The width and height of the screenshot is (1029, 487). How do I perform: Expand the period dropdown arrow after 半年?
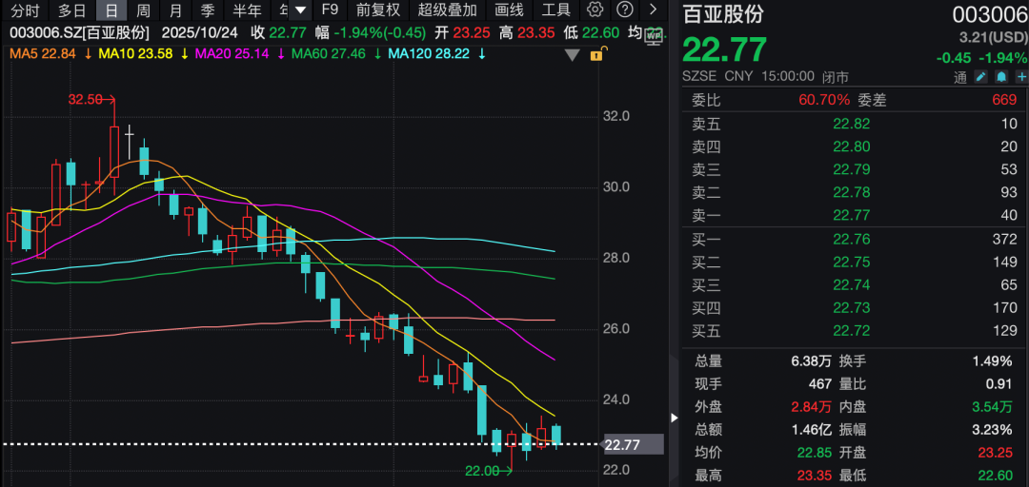[300, 10]
